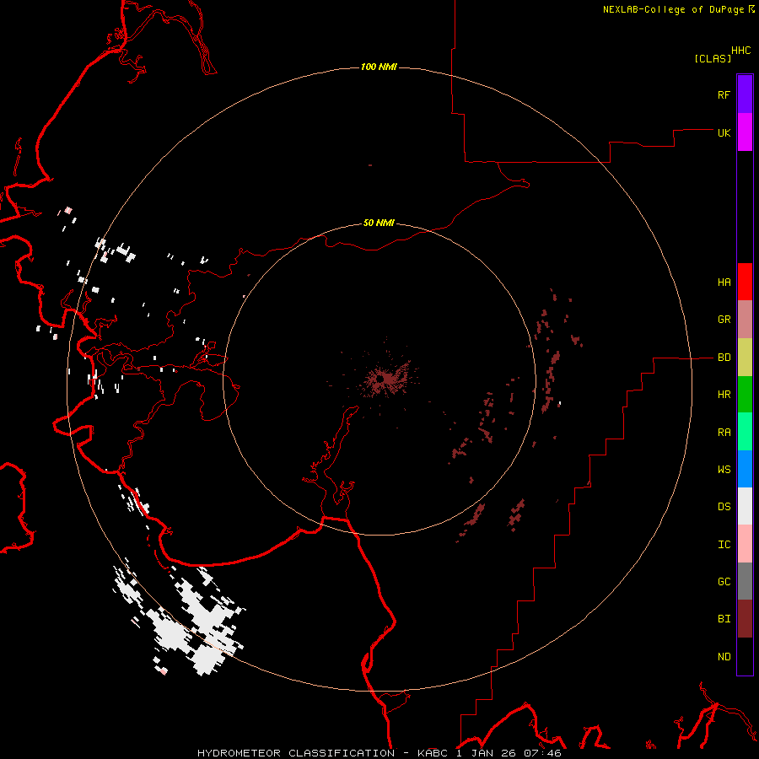Select the BD yellow legend swatch
Viewport: 759px width, 759px height.
(745, 357)
